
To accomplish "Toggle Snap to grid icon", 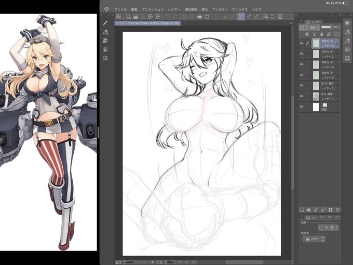I will click(256, 17).
